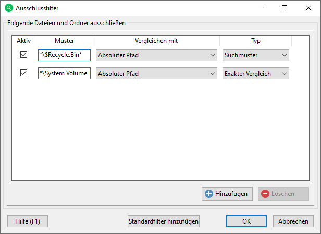Click the green Ausschlussfilter app icon

click(x=9, y=8)
